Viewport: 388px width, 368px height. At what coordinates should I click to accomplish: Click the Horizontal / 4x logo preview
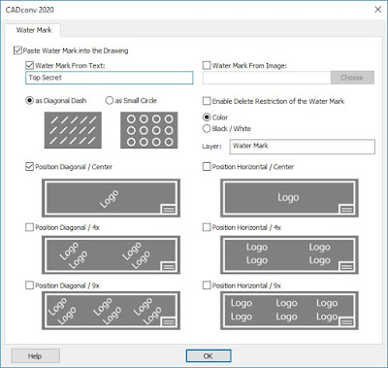coord(289,254)
